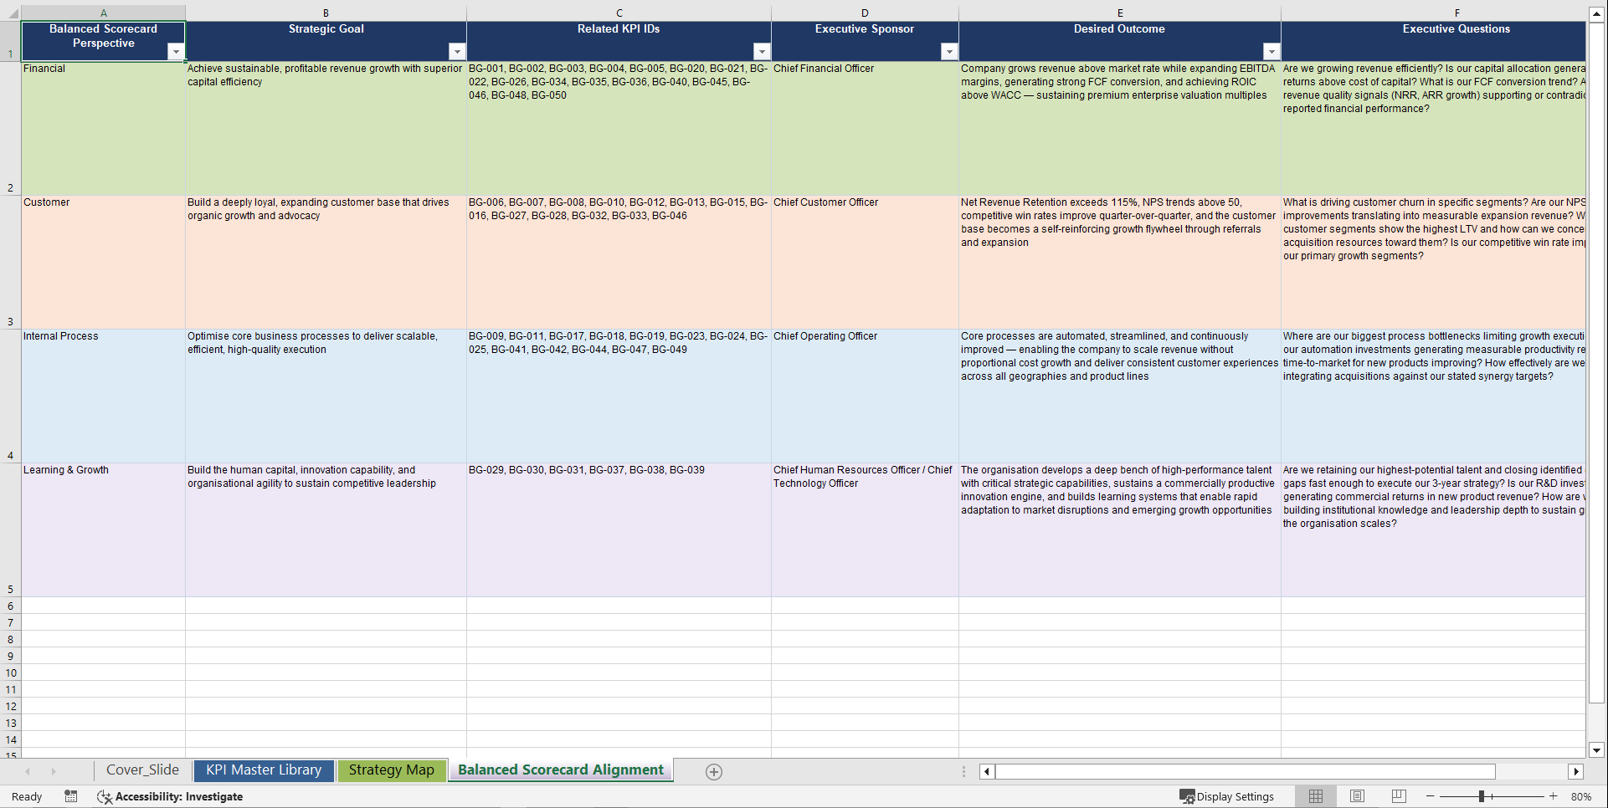Image resolution: width=1608 pixels, height=808 pixels.
Task: Select the Balanced Scorecard Alignment tab
Action: coord(561,770)
